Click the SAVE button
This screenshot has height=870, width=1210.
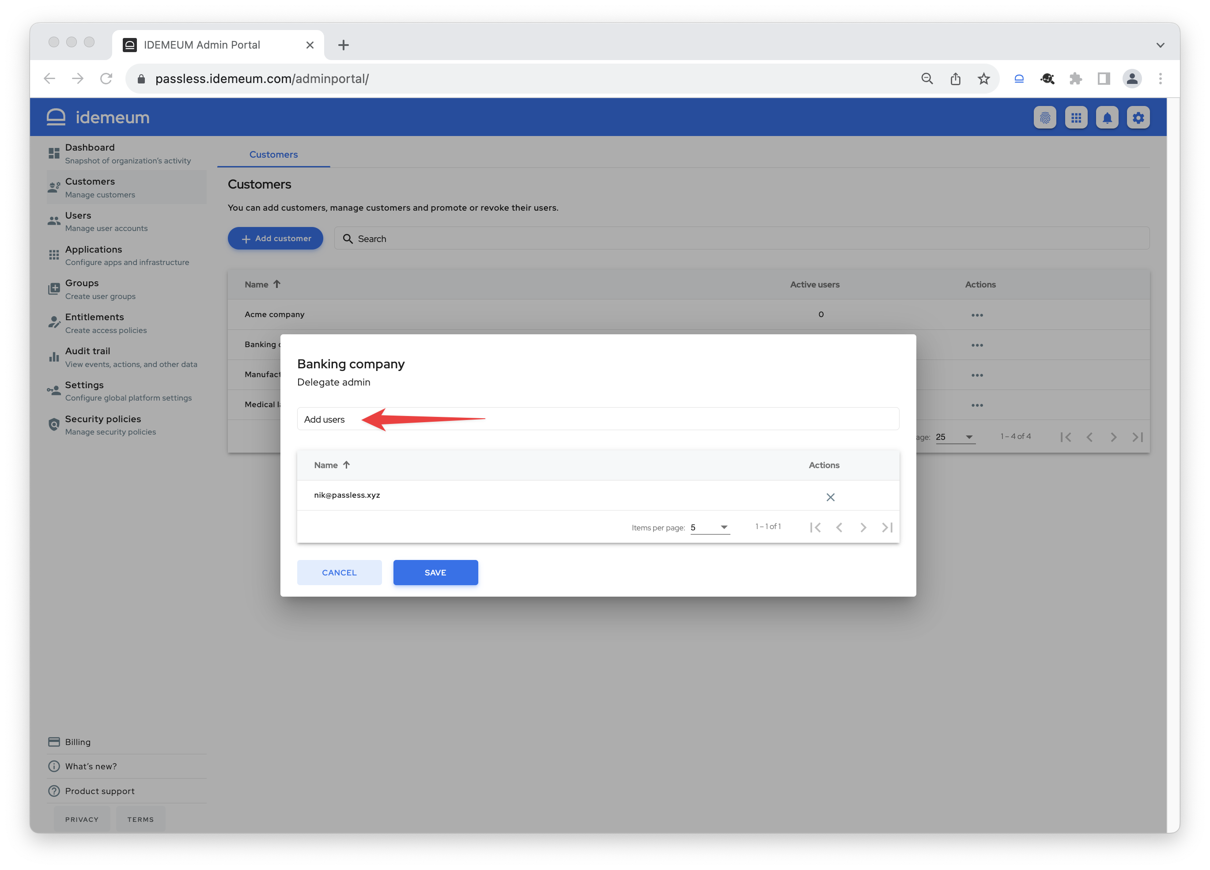click(435, 572)
